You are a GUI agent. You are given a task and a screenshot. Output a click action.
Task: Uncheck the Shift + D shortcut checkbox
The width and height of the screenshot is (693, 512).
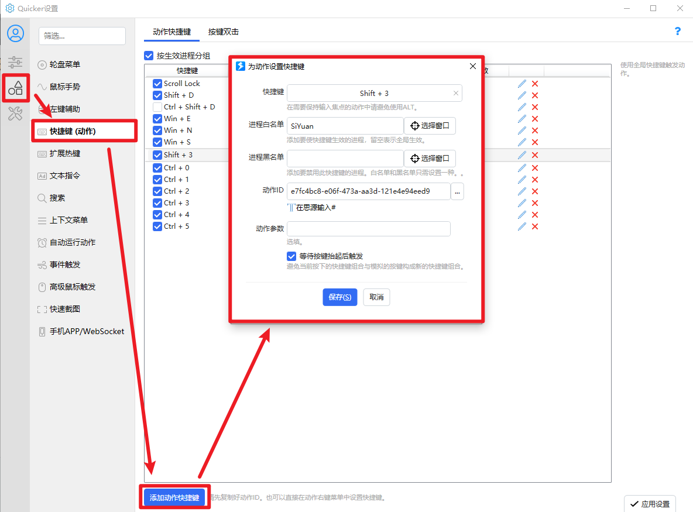(x=157, y=95)
